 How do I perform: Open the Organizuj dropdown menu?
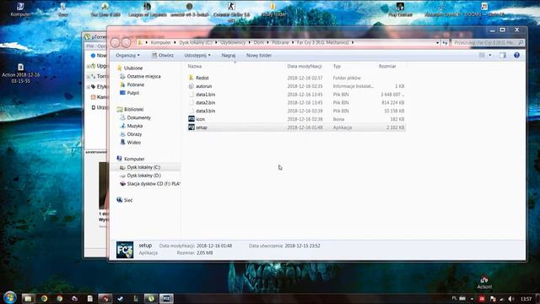click(x=127, y=55)
